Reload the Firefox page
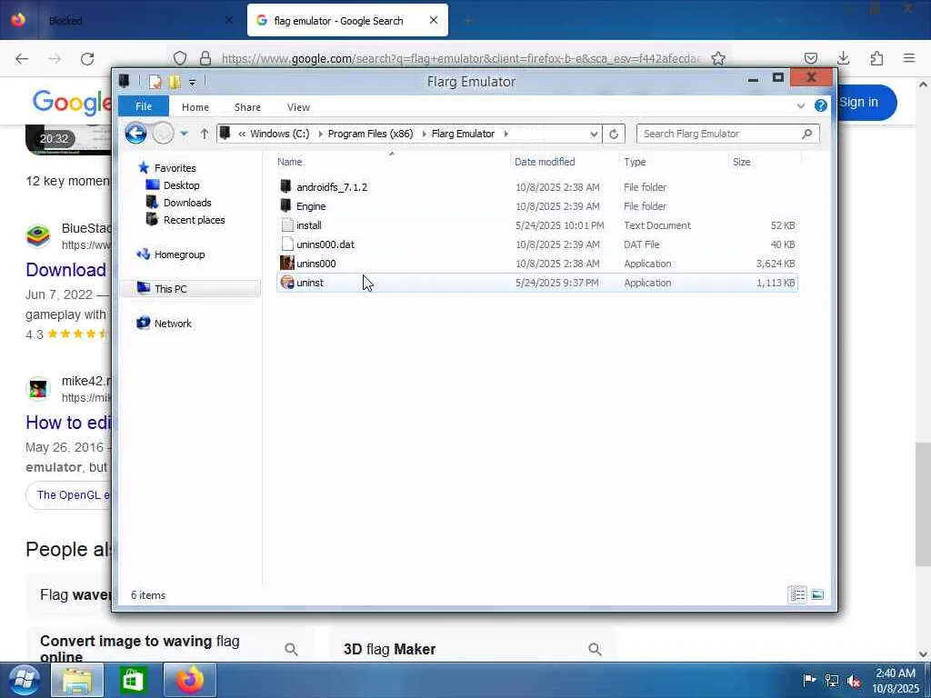The image size is (931, 698). coord(87,58)
